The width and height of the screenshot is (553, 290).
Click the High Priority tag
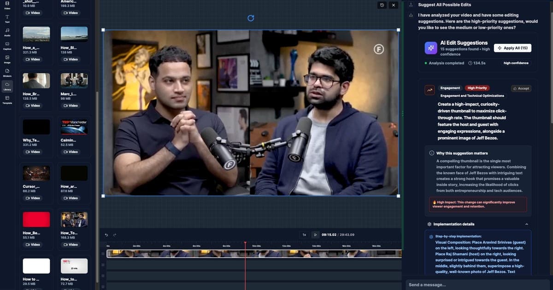477,88
